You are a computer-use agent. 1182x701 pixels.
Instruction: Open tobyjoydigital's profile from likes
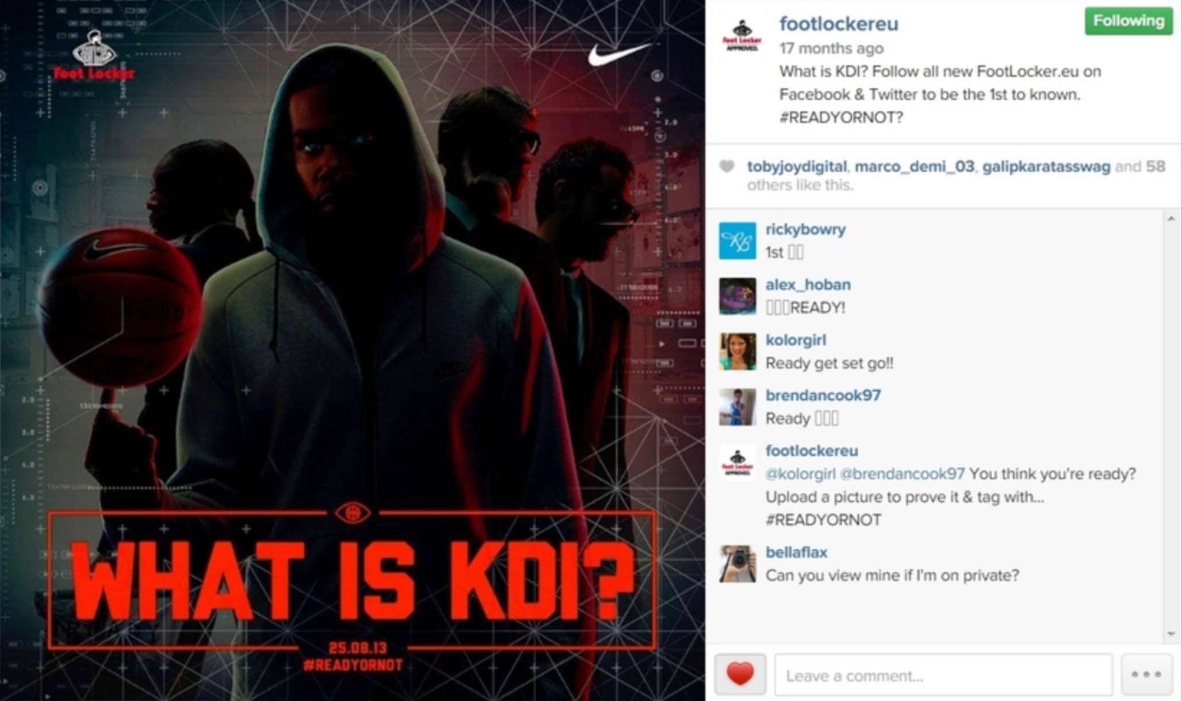click(x=797, y=167)
